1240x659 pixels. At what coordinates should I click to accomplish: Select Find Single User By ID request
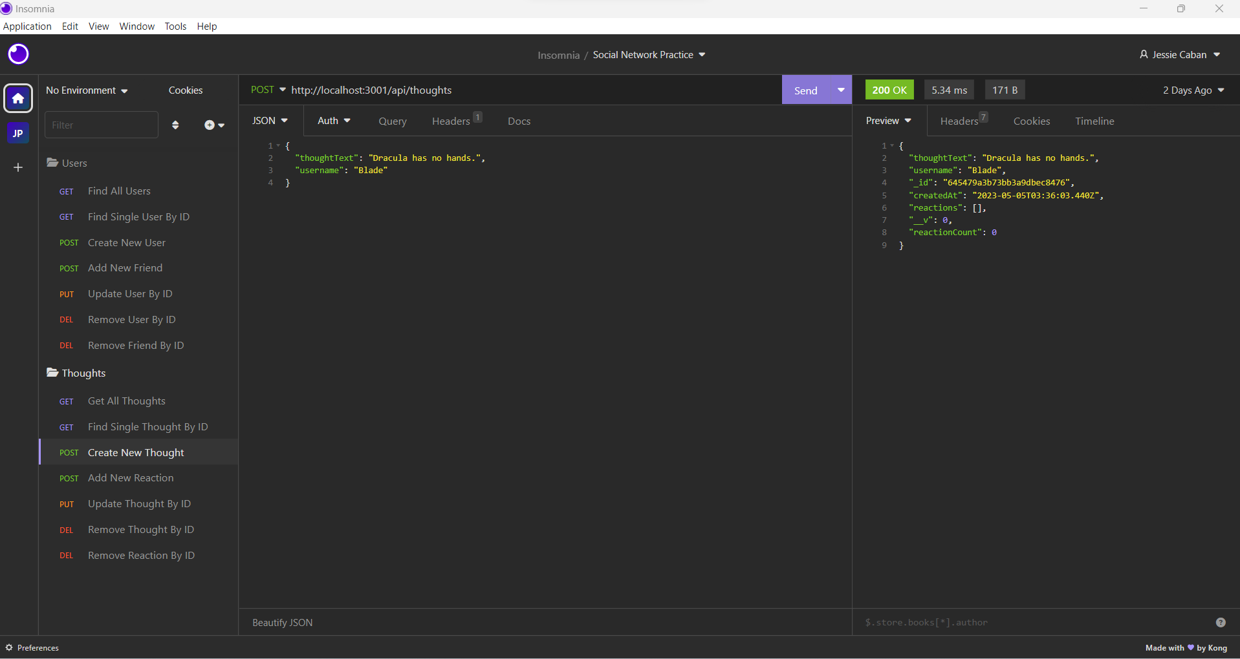[x=138, y=217]
